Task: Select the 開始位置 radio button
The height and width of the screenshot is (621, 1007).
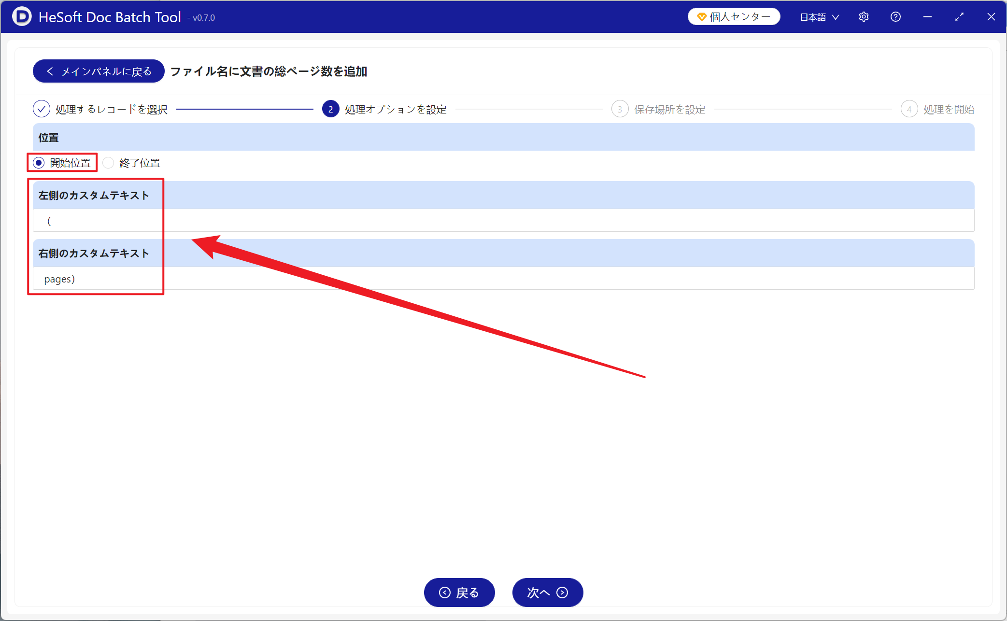Action: click(39, 163)
